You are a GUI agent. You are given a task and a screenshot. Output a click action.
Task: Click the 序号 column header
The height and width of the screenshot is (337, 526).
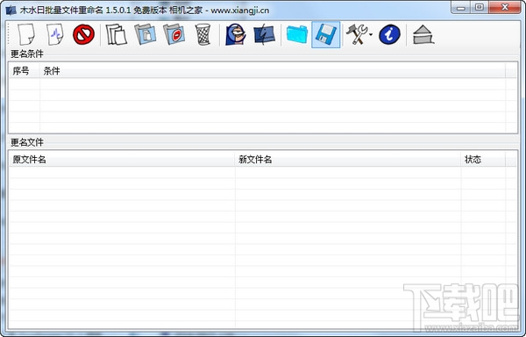pyautogui.click(x=25, y=71)
